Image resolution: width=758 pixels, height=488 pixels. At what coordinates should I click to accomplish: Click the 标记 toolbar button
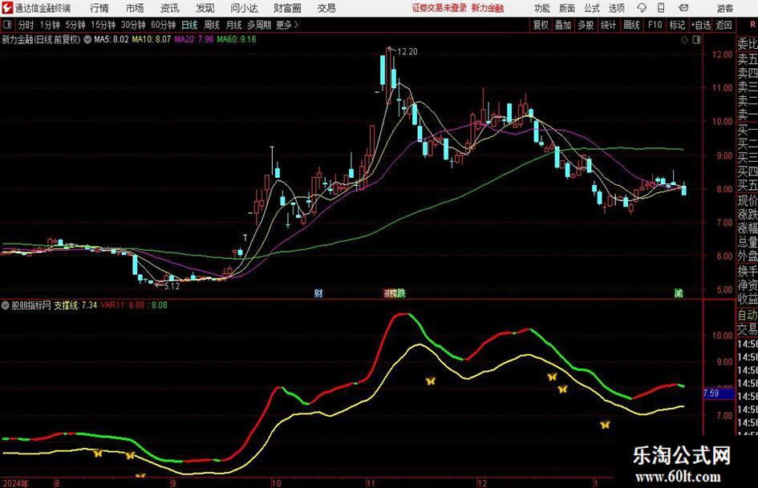tap(677, 25)
